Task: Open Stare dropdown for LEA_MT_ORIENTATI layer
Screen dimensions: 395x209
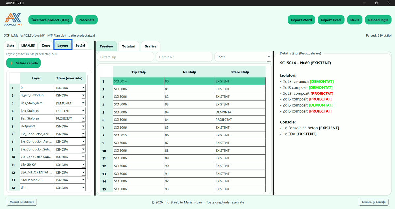Action: point(69,173)
